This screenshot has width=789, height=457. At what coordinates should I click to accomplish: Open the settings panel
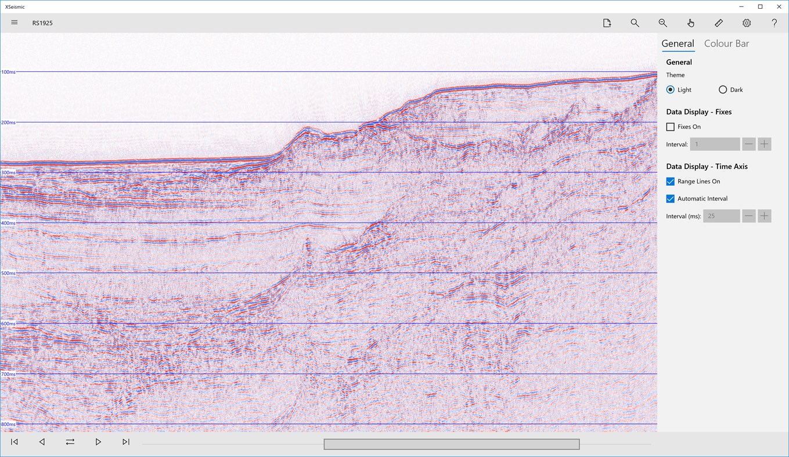click(746, 23)
